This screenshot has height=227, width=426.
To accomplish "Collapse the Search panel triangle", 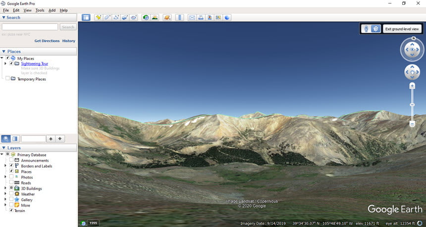I will (x=3, y=17).
